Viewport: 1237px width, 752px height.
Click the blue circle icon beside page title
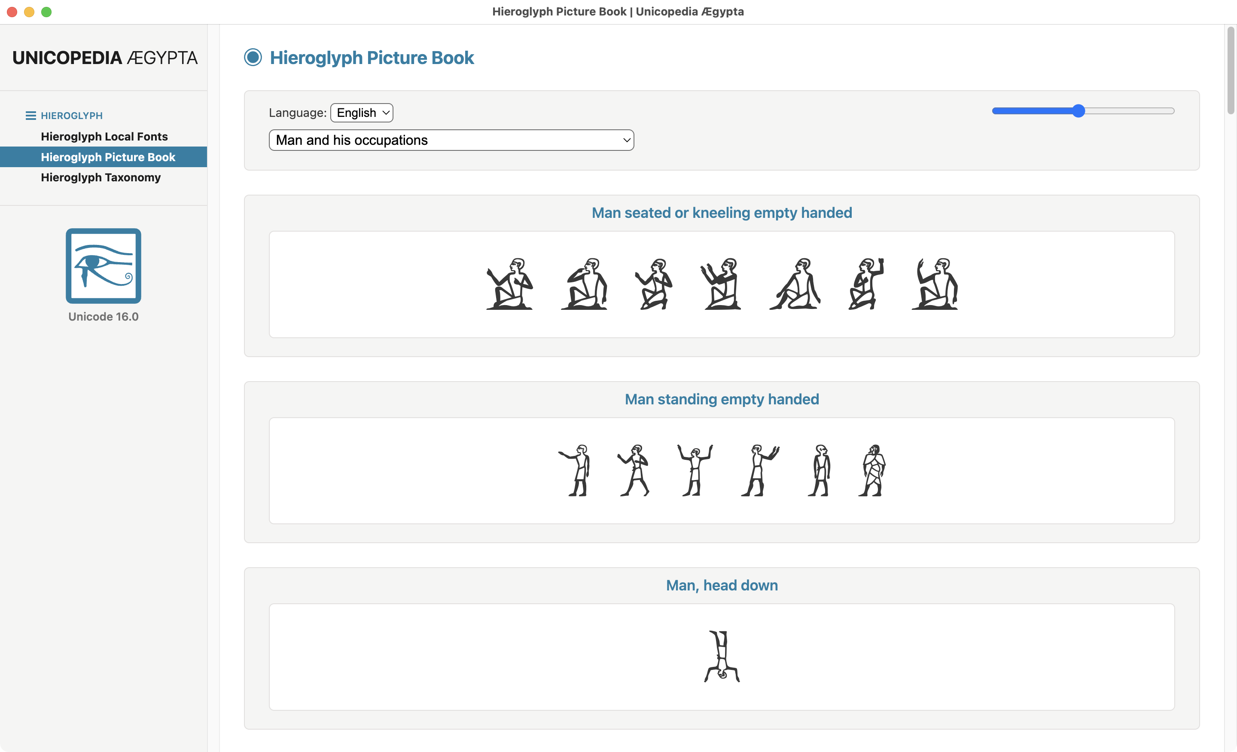253,57
